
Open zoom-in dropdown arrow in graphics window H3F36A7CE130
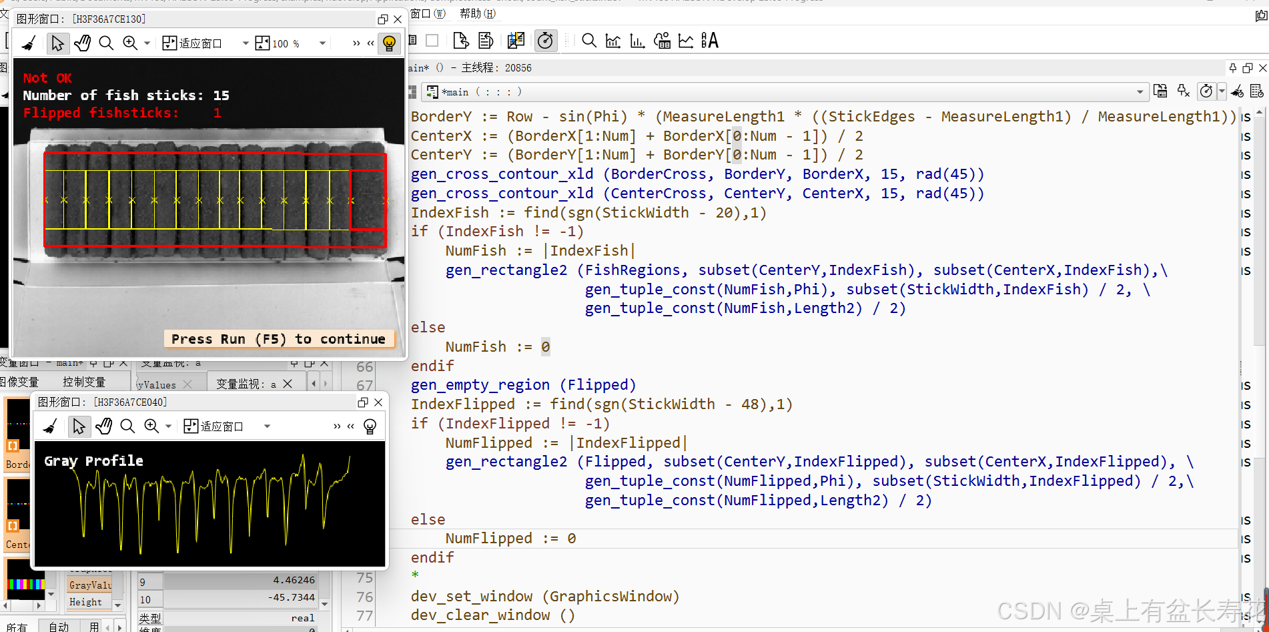pos(147,43)
